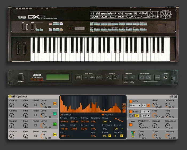Screen dimensions: 187x150
Task: Open the filter type shape dropdown
Action: [145, 112]
